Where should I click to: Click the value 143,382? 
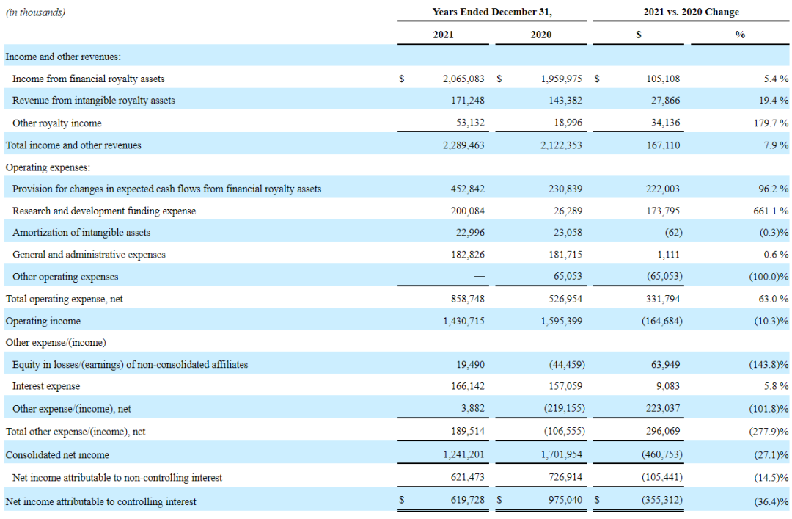pos(565,101)
